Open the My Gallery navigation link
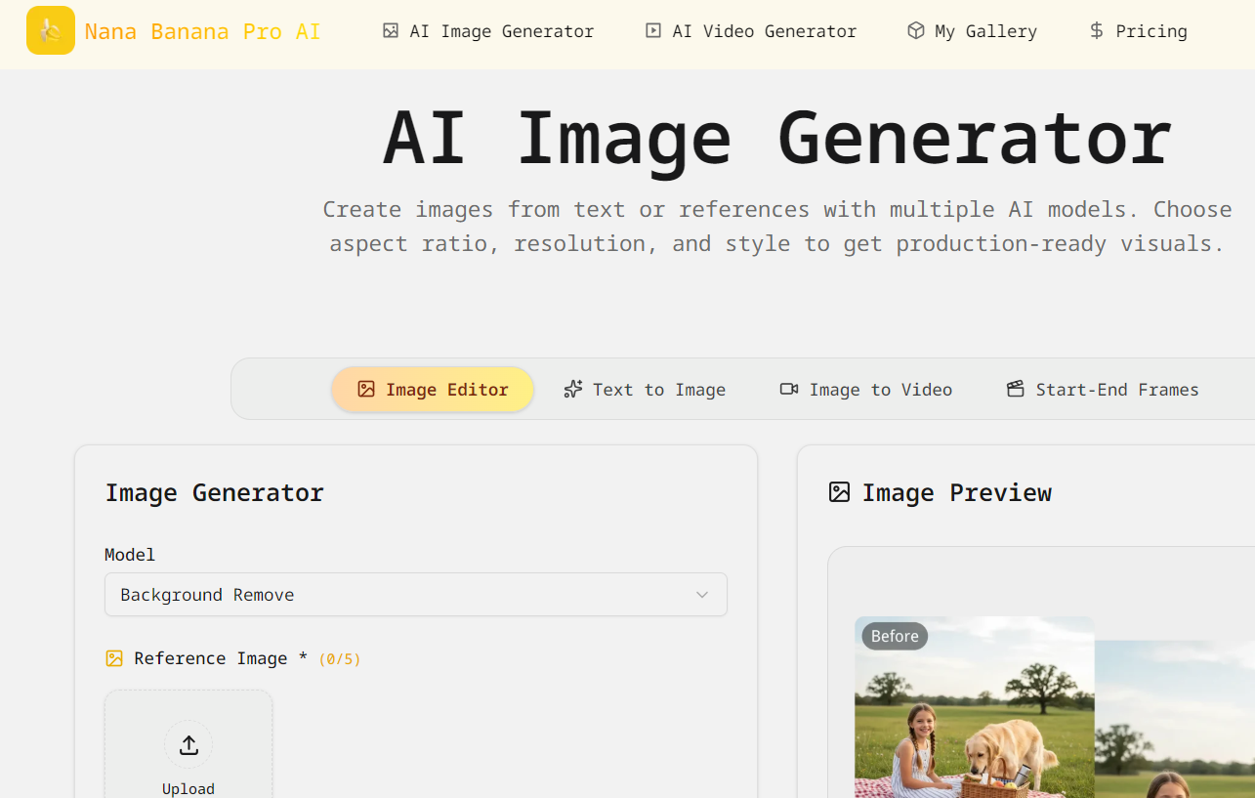This screenshot has width=1255, height=798. click(x=985, y=31)
